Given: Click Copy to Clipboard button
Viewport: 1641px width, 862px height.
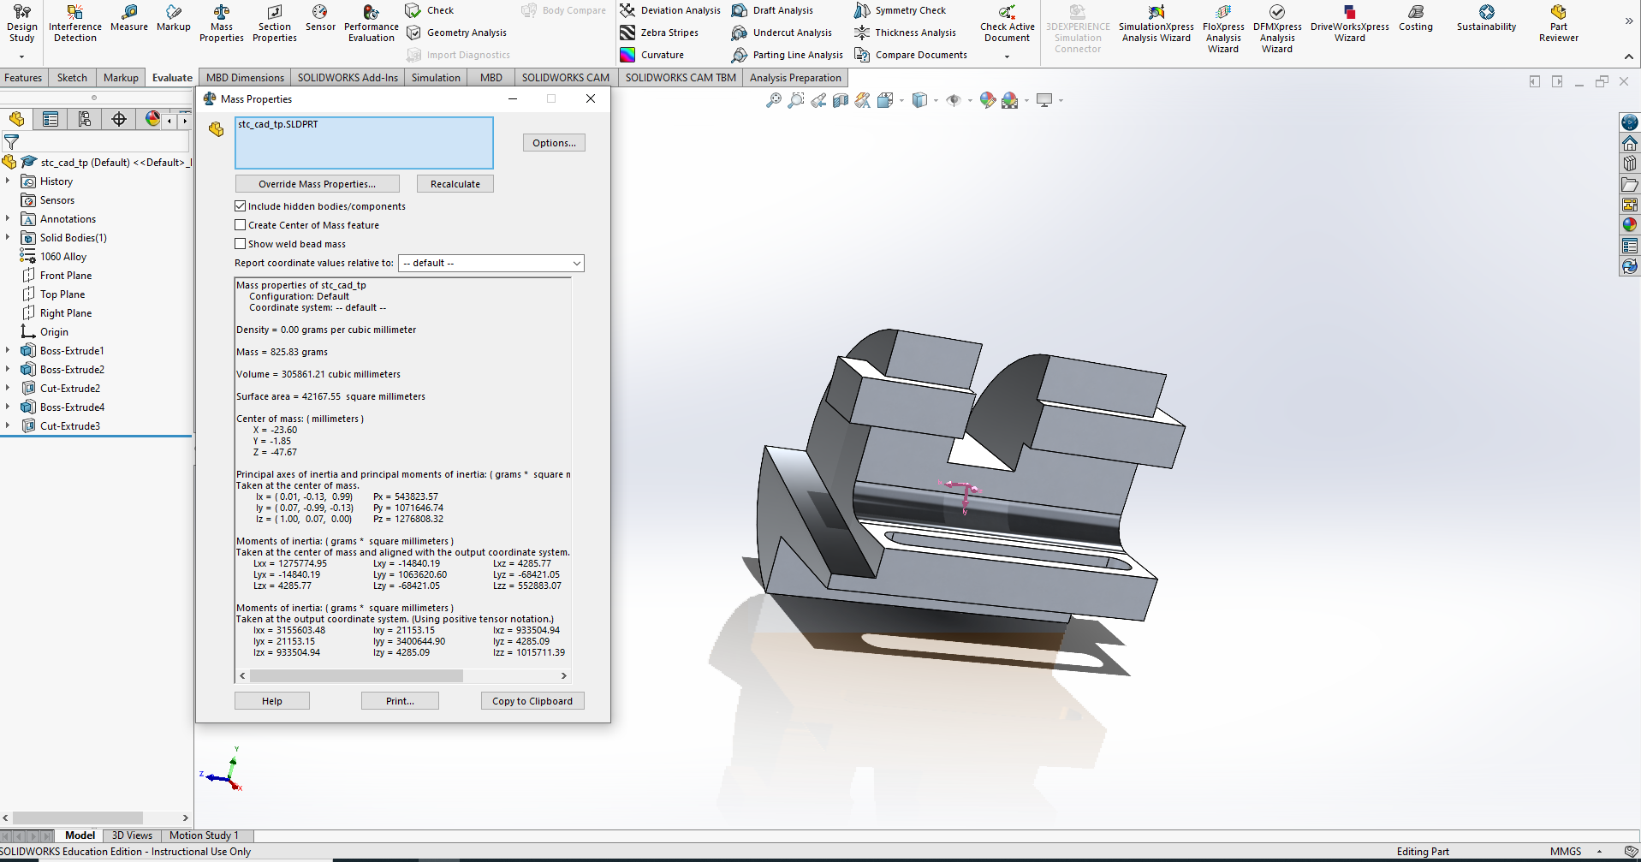Looking at the screenshot, I should coord(532,701).
